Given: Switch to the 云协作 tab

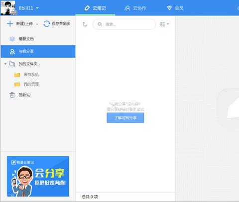Looking at the screenshot, I should point(135,8).
